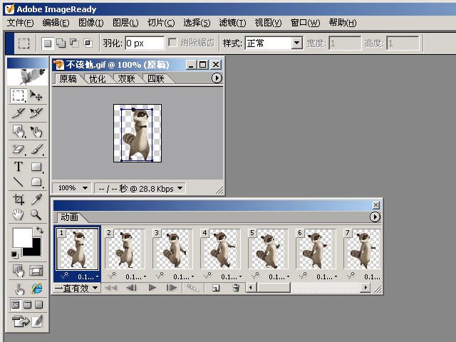Switch to full screen mode
This screenshot has width=456, height=342.
click(x=39, y=305)
